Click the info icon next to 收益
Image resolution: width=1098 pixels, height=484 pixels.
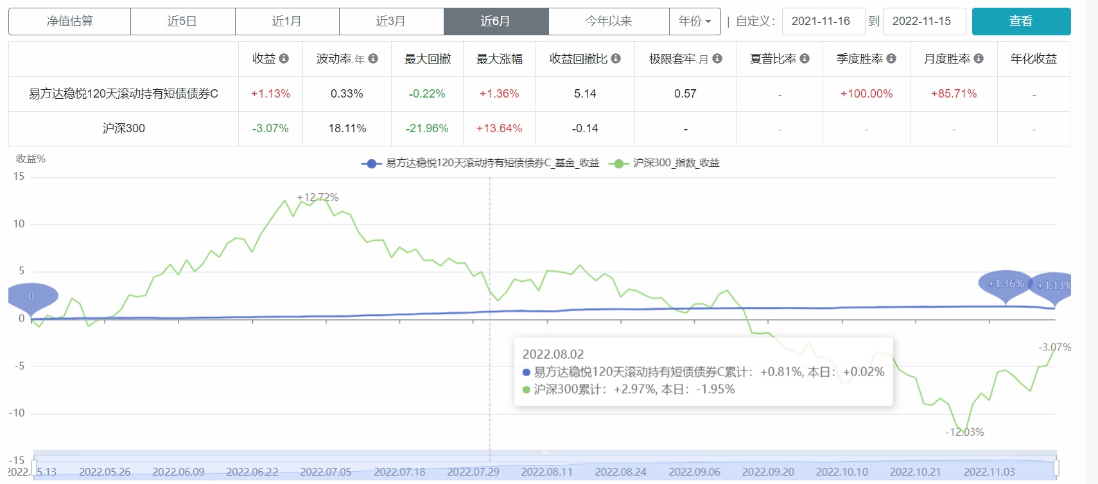pyautogui.click(x=284, y=58)
